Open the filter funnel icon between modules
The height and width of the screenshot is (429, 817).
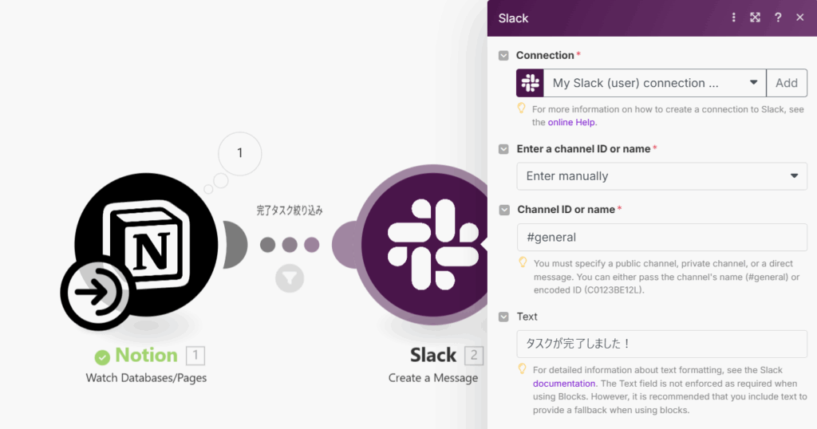290,278
